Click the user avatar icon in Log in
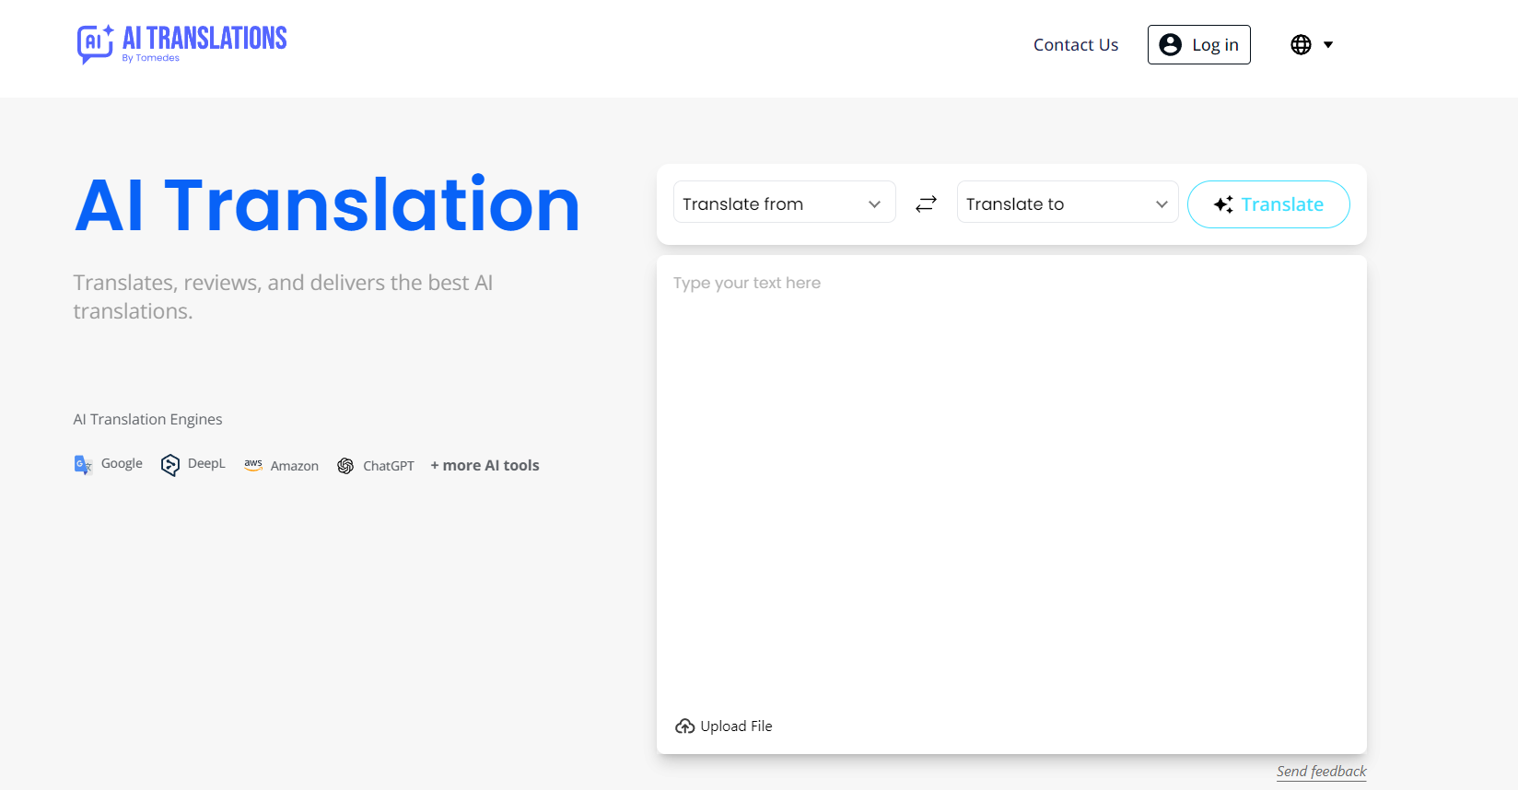 pyautogui.click(x=1170, y=44)
